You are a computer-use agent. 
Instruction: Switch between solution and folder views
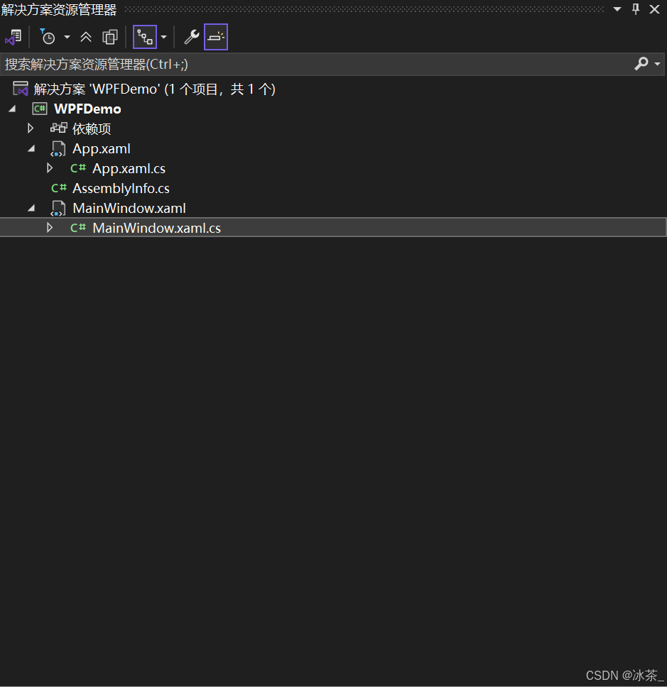[x=13, y=37]
